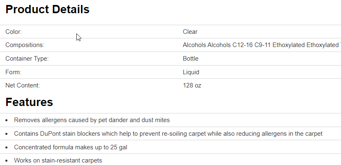
Task: Click the Compositions label
Action: coord(25,45)
